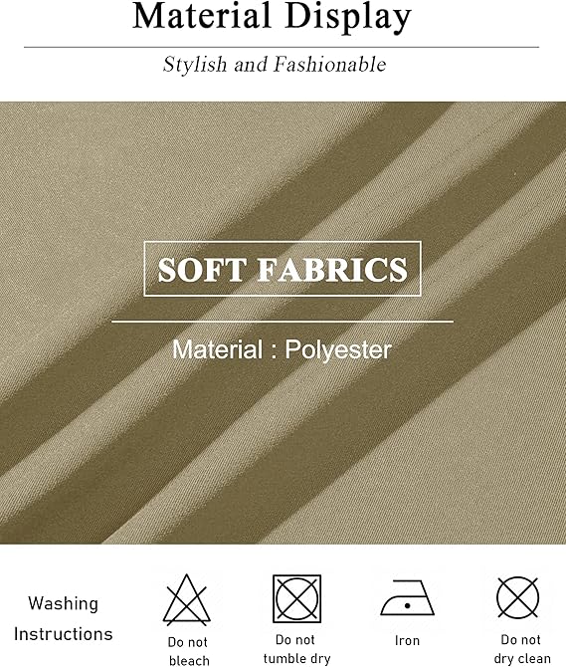The height and width of the screenshot is (667, 566).
Task: Click the Do not dry clean icon
Action: click(x=517, y=597)
